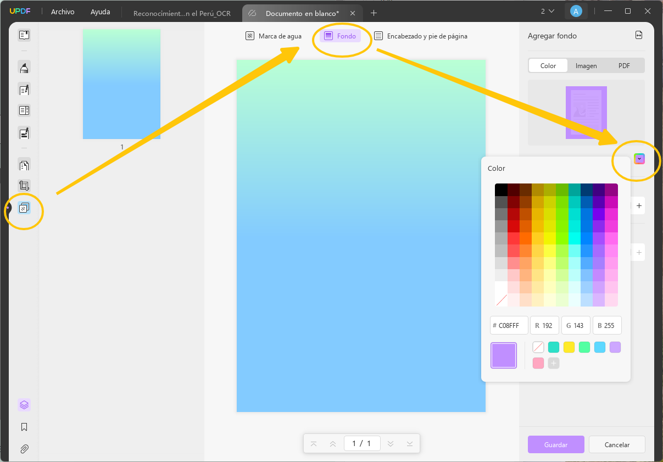Select the teal preset color swatch

click(x=553, y=347)
